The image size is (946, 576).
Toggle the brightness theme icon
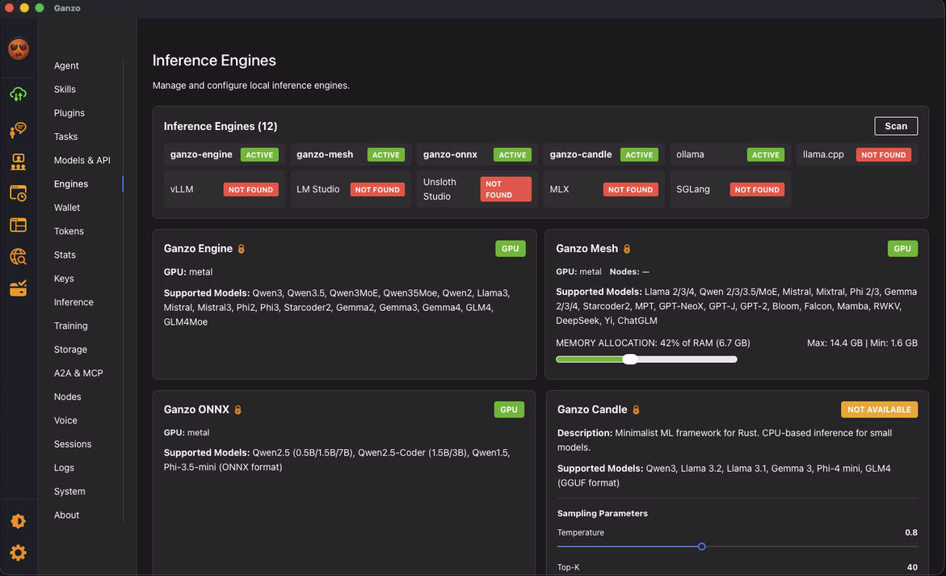point(18,521)
